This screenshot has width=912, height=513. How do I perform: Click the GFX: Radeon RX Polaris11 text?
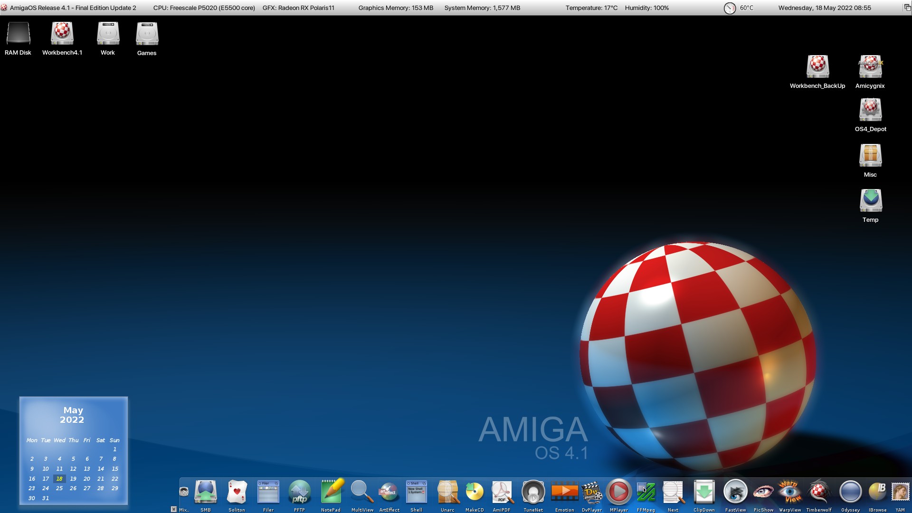tap(298, 8)
